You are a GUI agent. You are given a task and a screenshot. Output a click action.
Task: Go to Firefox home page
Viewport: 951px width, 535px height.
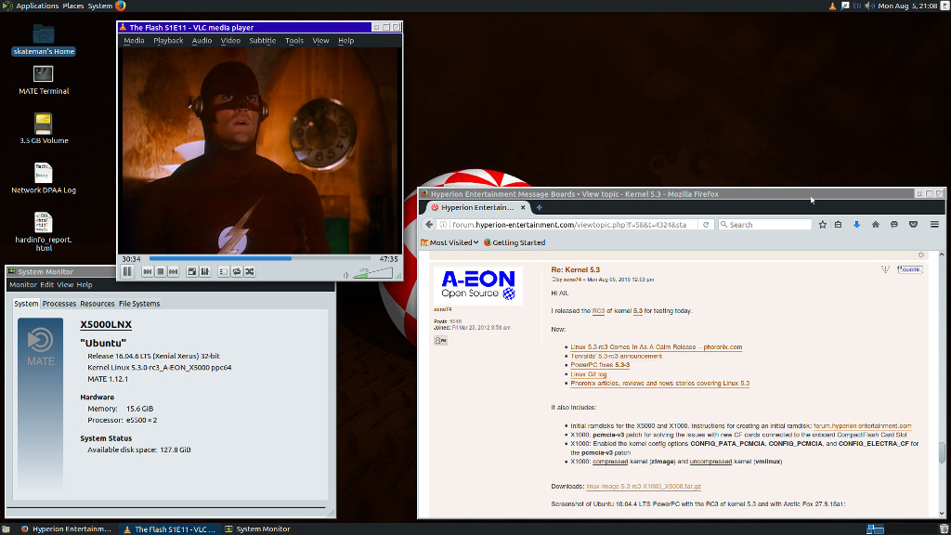click(876, 225)
